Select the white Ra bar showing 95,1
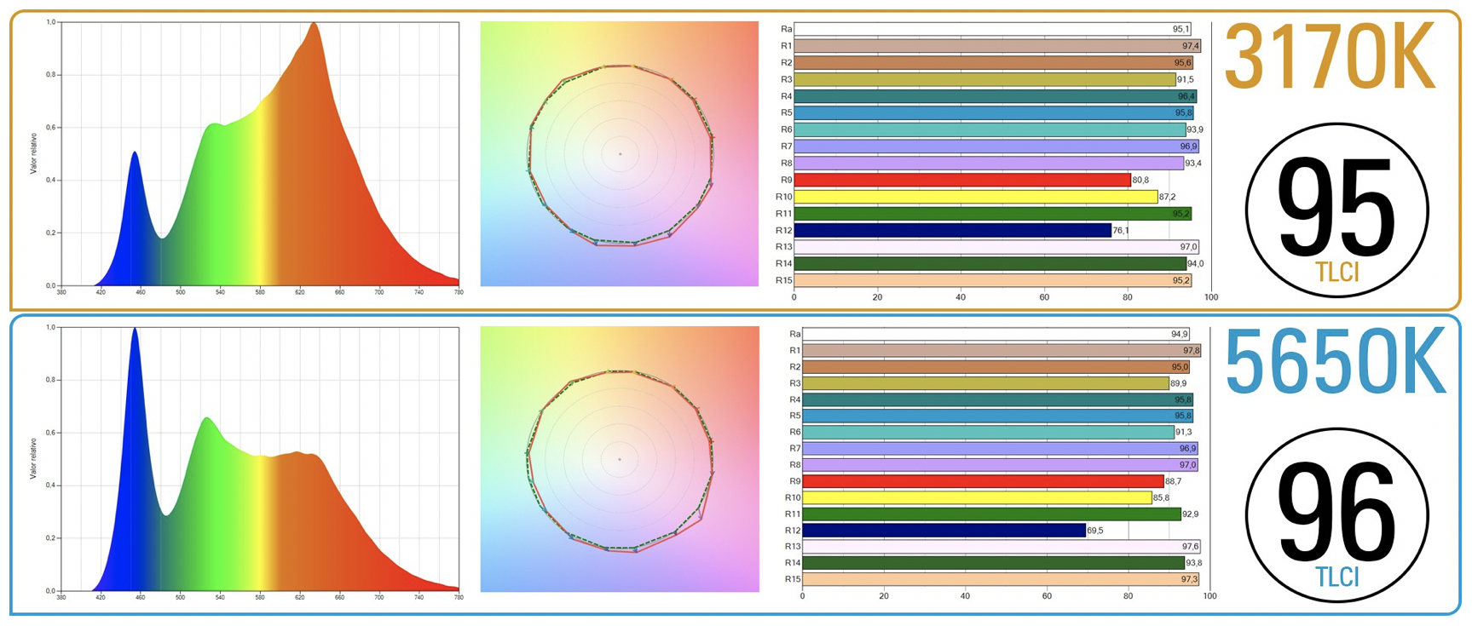The height and width of the screenshot is (626, 1472). click(x=992, y=29)
